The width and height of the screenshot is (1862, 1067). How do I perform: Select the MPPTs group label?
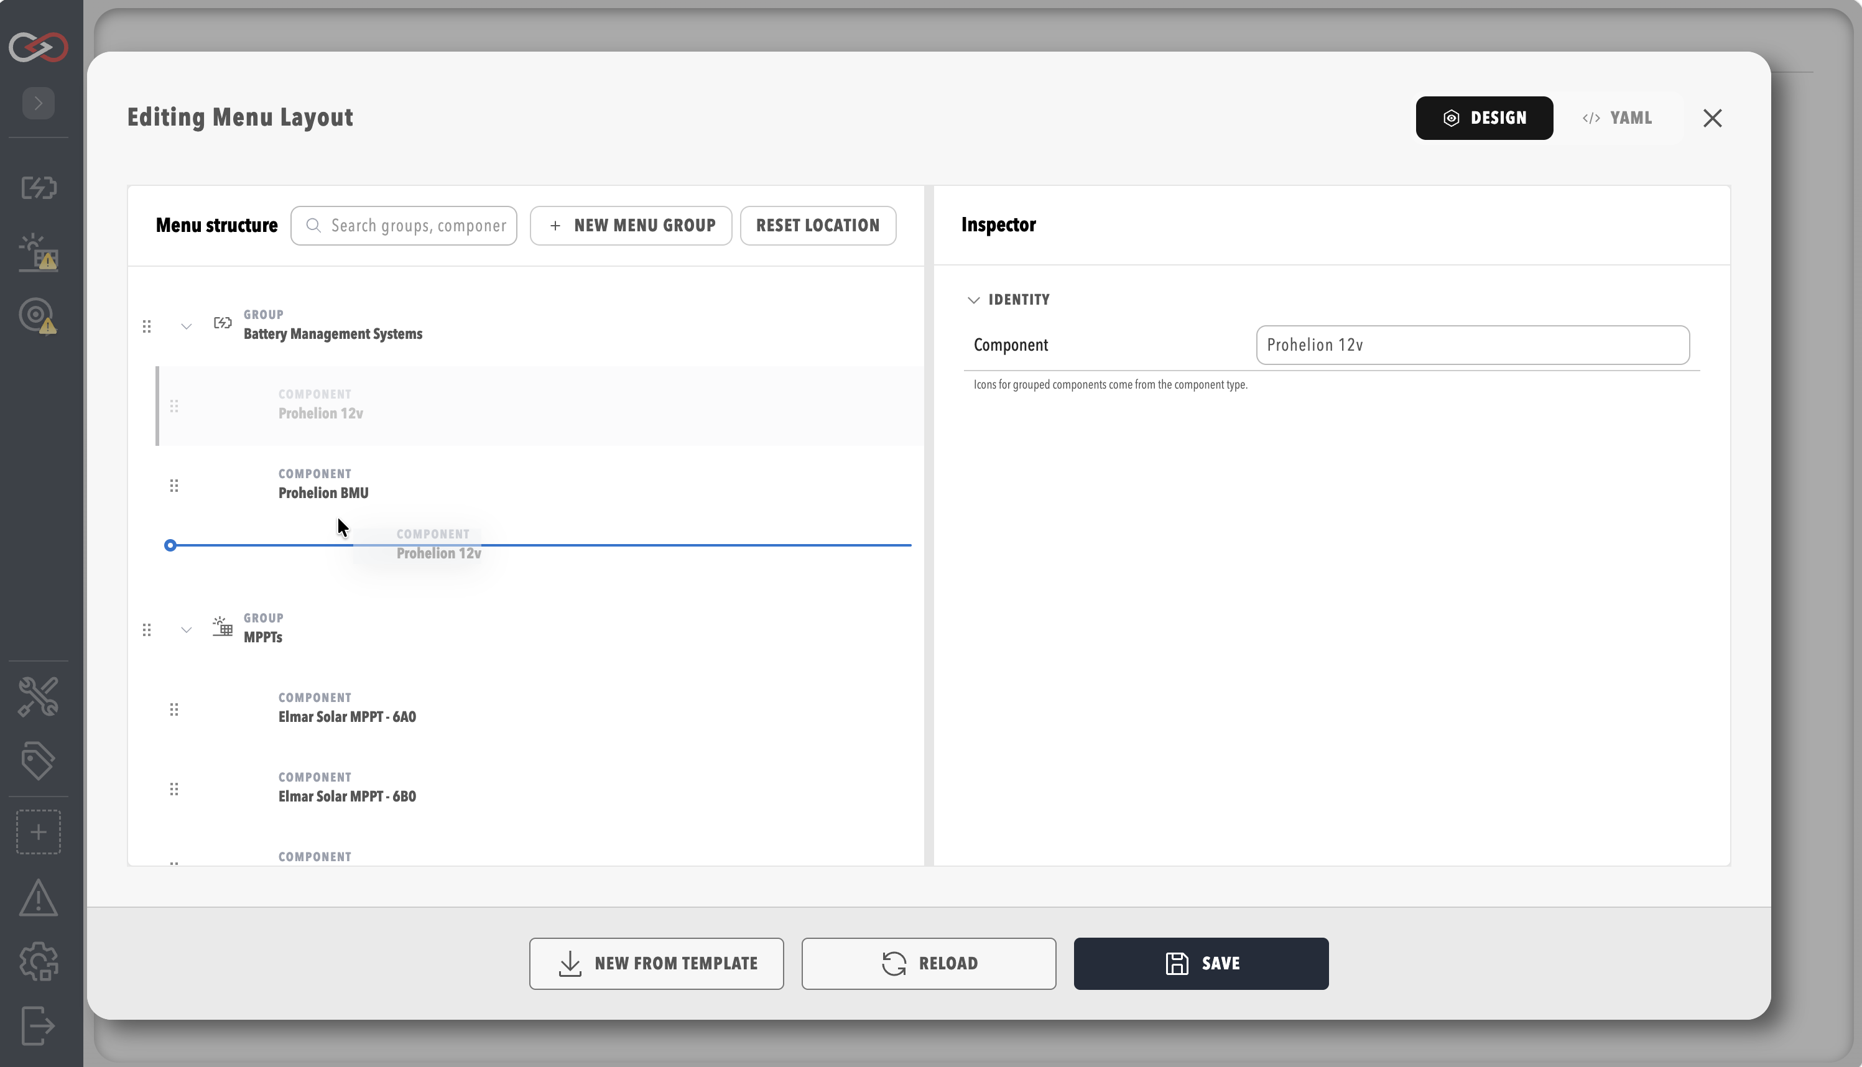(x=262, y=637)
